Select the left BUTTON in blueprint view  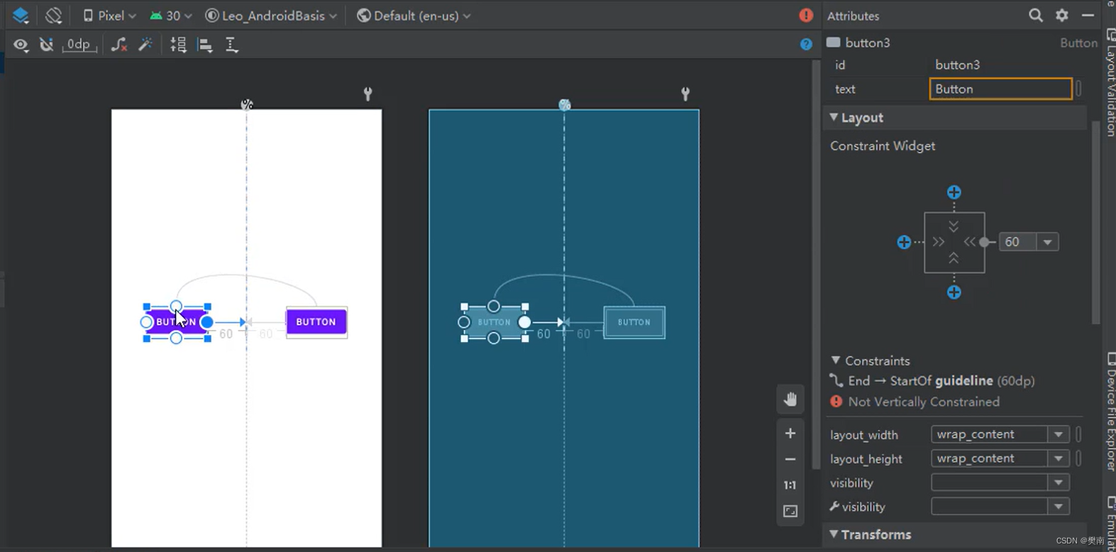click(x=495, y=322)
